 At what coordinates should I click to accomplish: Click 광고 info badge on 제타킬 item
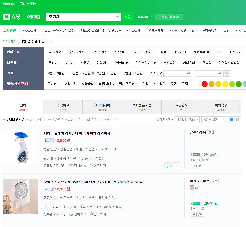coord(49,141)
